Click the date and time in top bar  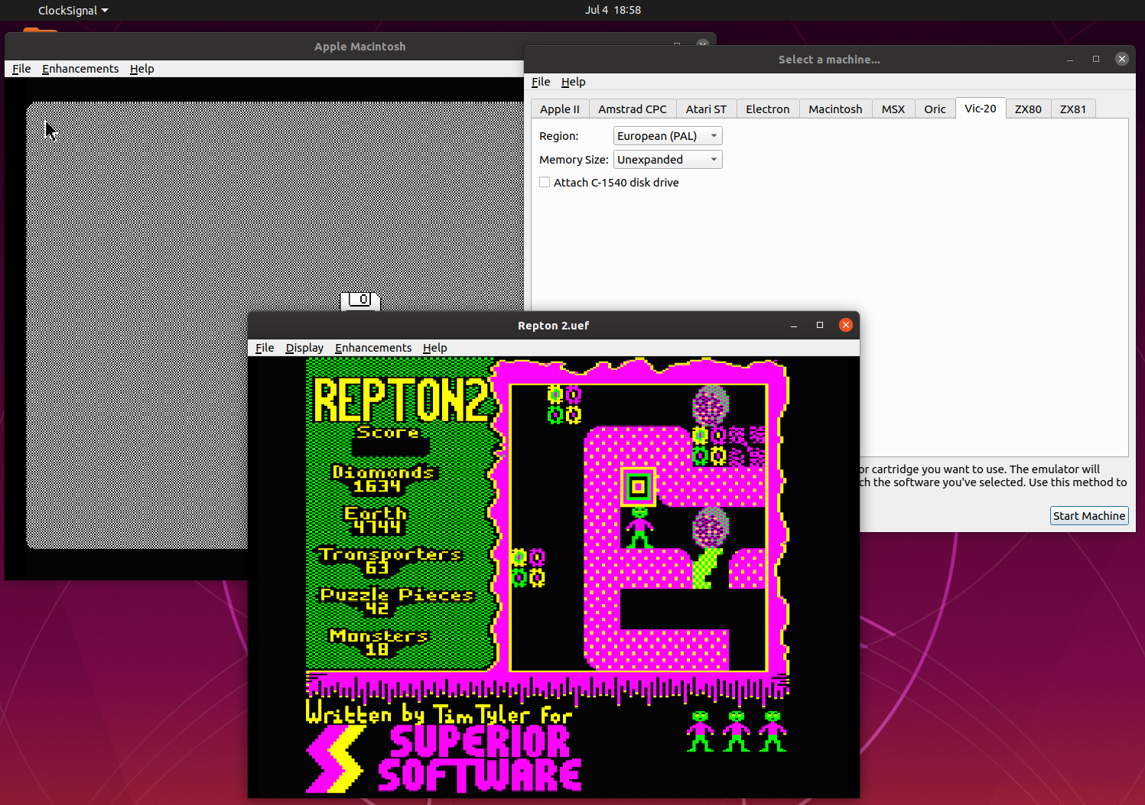tap(613, 10)
